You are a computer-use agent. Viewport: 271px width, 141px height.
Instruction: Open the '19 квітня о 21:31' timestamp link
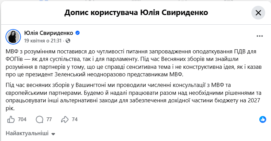click(43, 41)
